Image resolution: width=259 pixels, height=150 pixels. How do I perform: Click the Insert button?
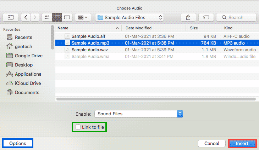pyautogui.click(x=242, y=143)
